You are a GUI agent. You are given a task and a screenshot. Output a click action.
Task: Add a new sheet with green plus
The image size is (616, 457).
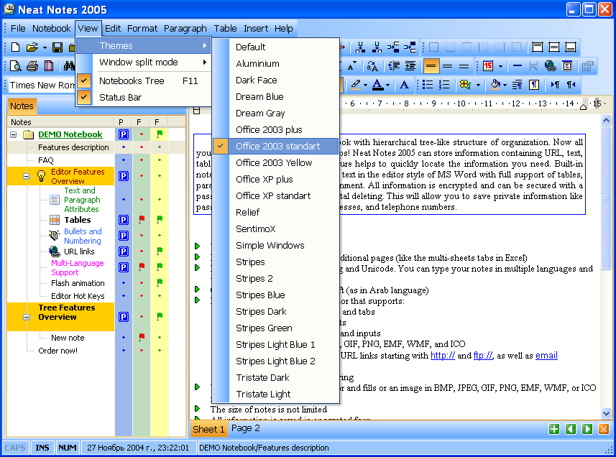point(553,429)
